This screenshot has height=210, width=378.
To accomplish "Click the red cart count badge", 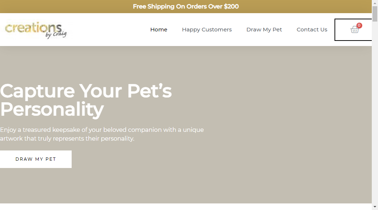I will (359, 25).
